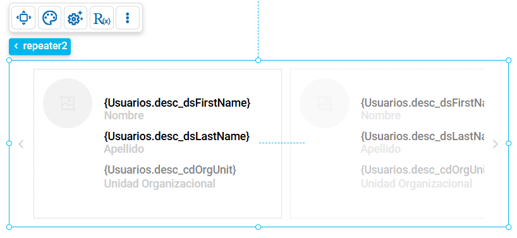Select {Usuarios.desc_dsLastName} in first card
This screenshot has width=517, height=238.
pos(177,136)
